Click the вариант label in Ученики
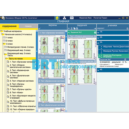This screenshot has height=129, width=129. click(101, 28)
